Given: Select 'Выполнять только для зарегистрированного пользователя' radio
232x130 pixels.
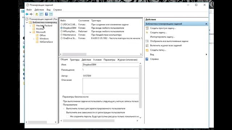Looking at the screenshot, I should click(x=64, y=108).
